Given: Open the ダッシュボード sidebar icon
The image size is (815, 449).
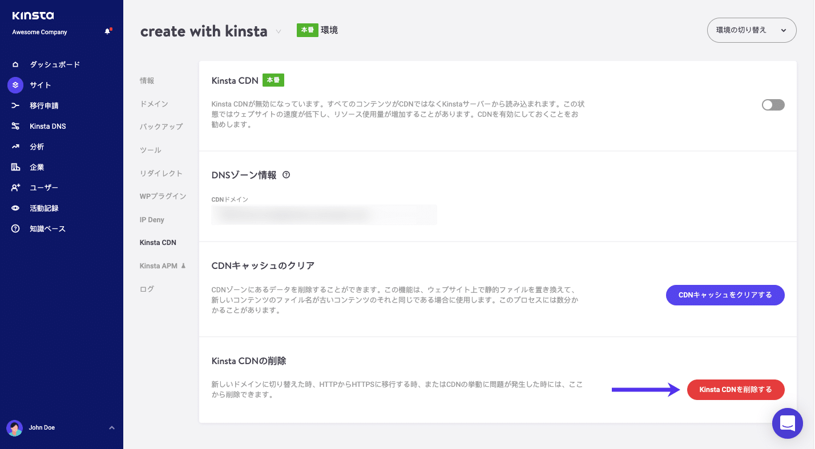Looking at the screenshot, I should (15, 64).
